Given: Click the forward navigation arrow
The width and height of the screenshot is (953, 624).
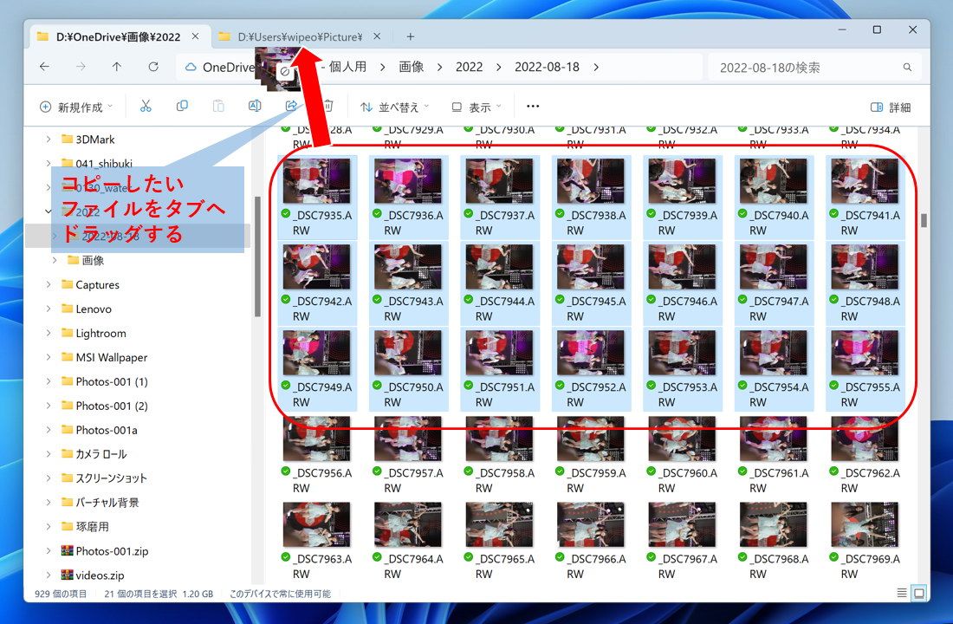Looking at the screenshot, I should 81,67.
